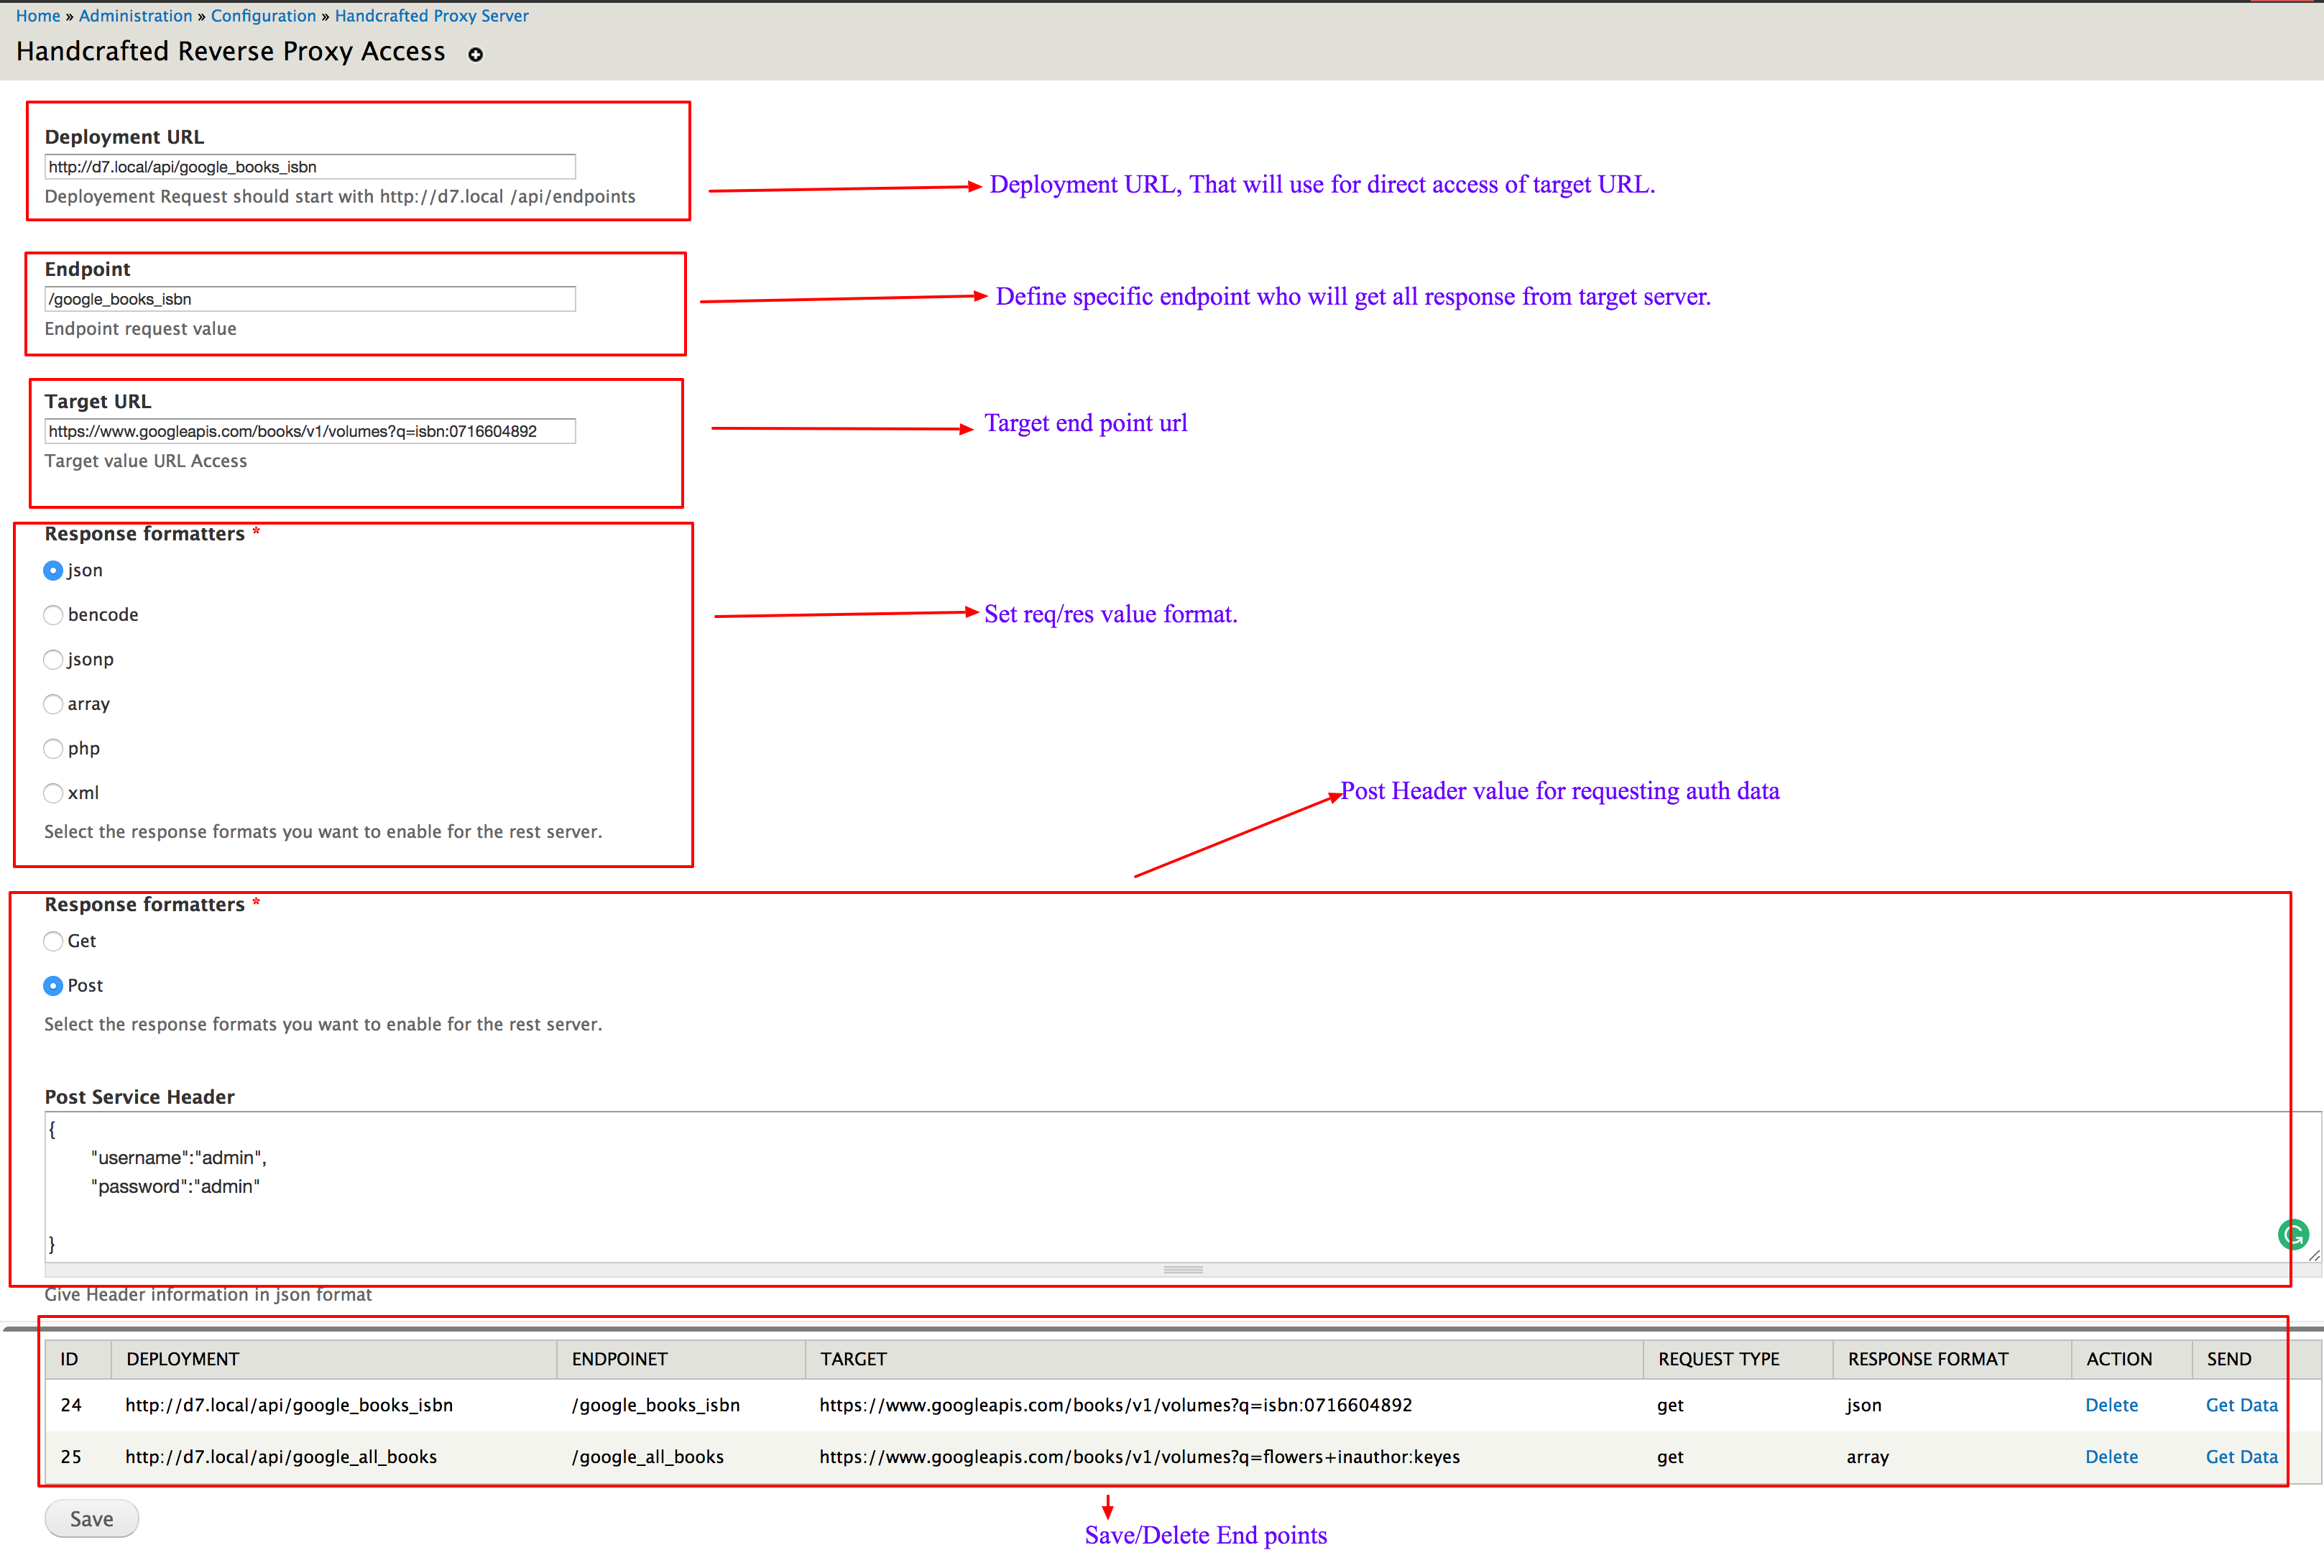
Task: Get Data for google_all_books row
Action: tap(2241, 1457)
